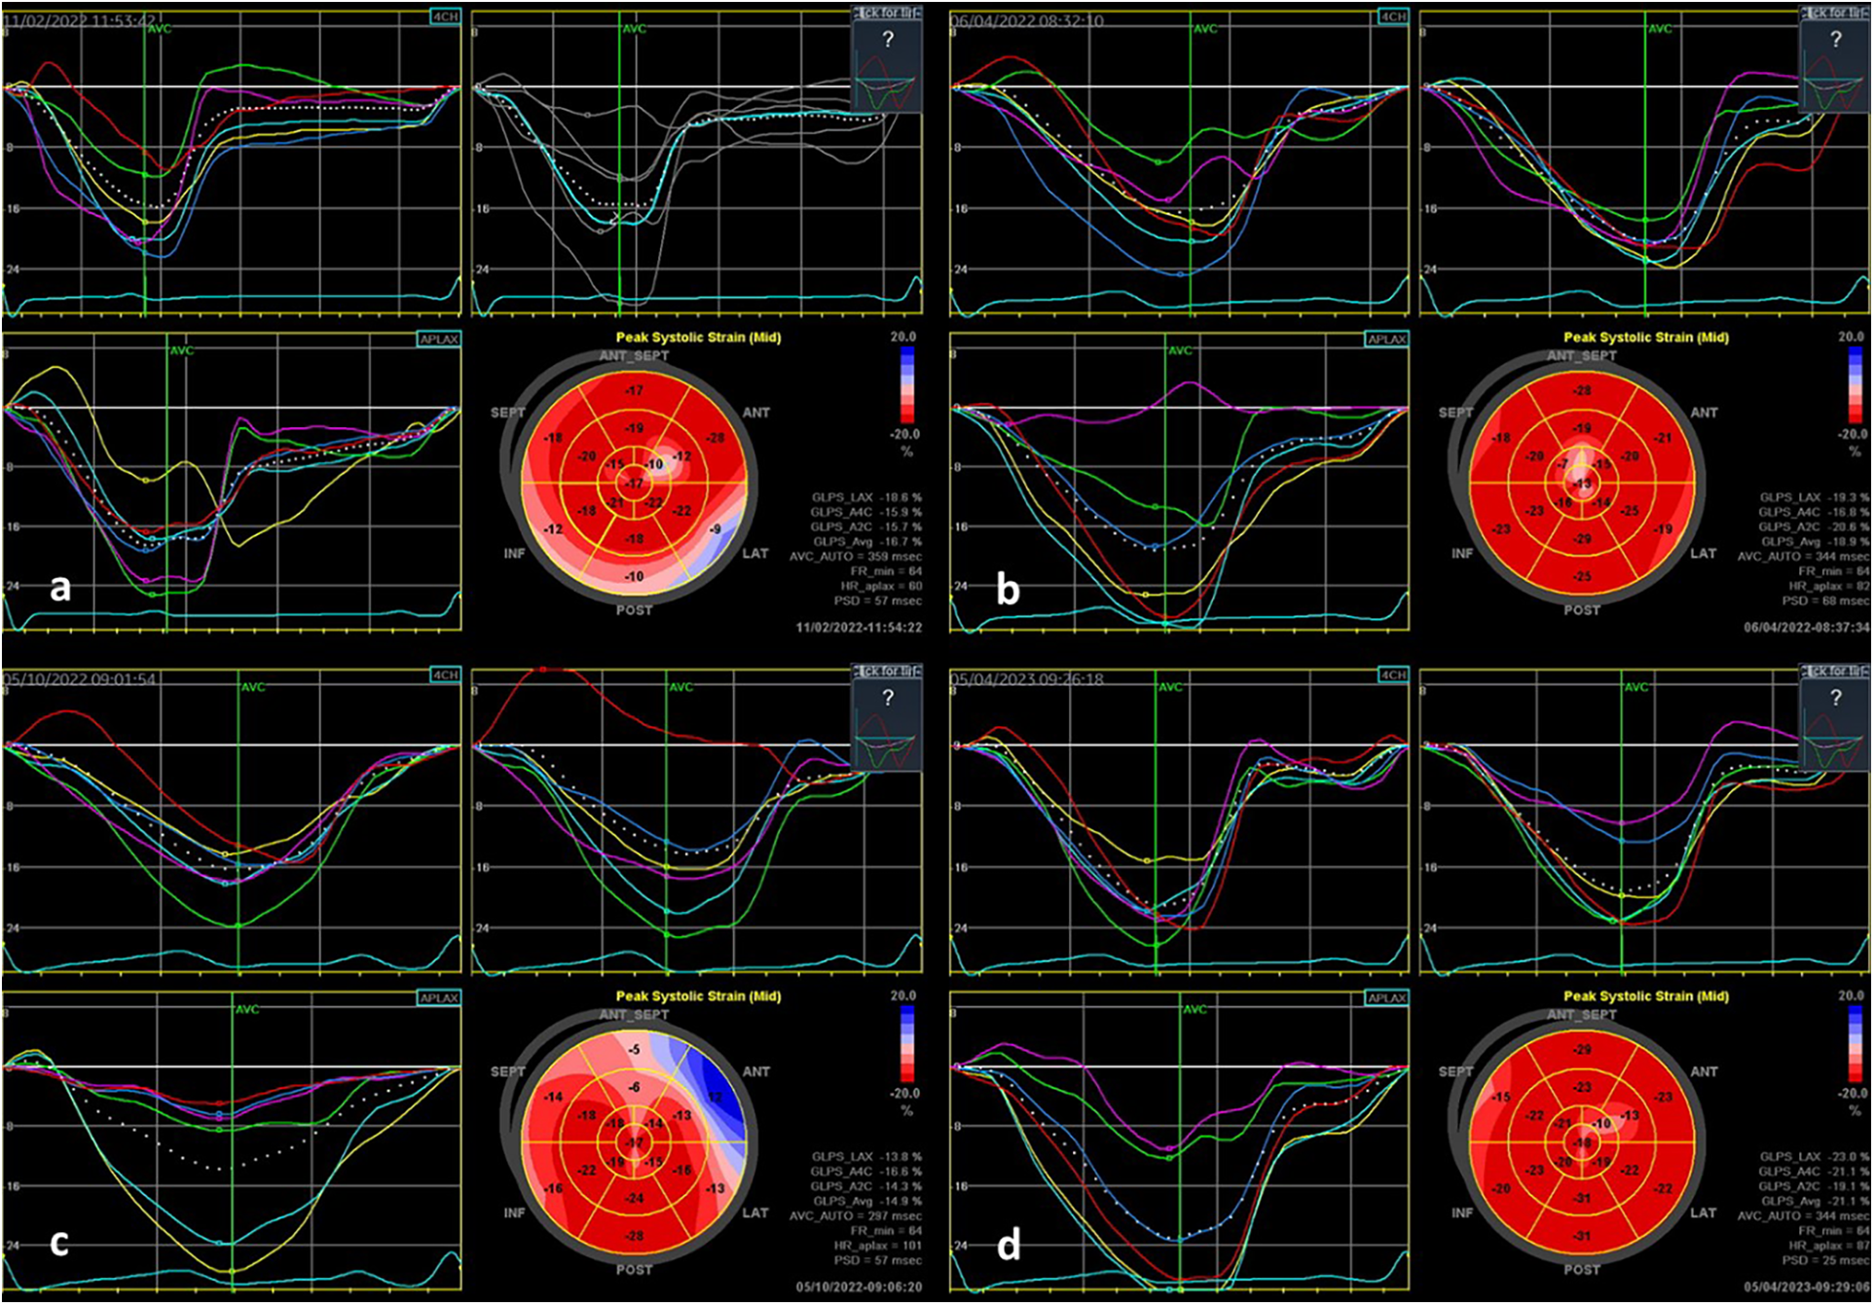The width and height of the screenshot is (1874, 1305).
Task: Click the question mark tip icon in panel c
Action: coord(887,698)
